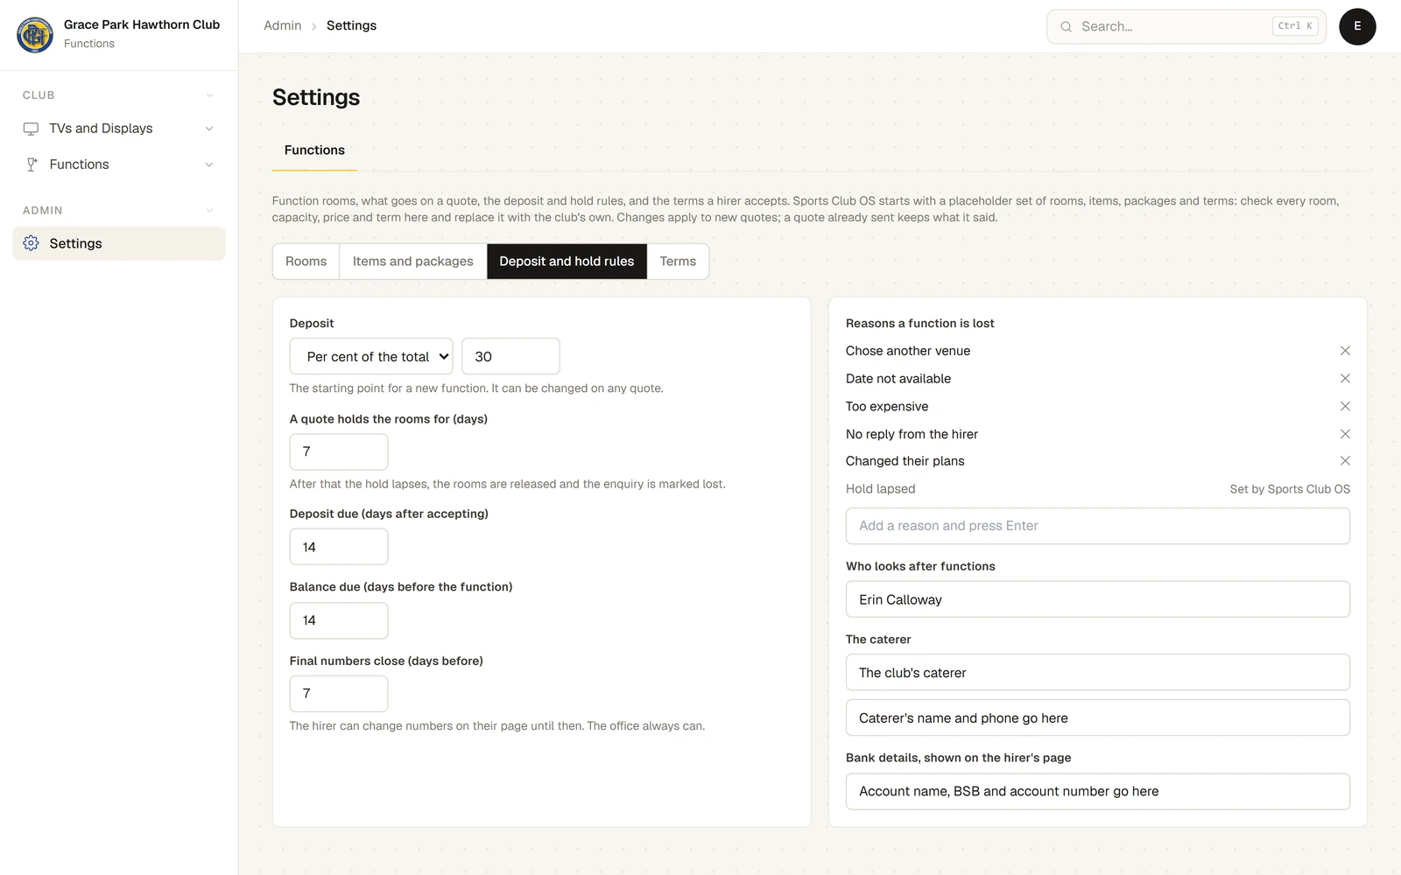Select the Functions settings tab

point(314,150)
